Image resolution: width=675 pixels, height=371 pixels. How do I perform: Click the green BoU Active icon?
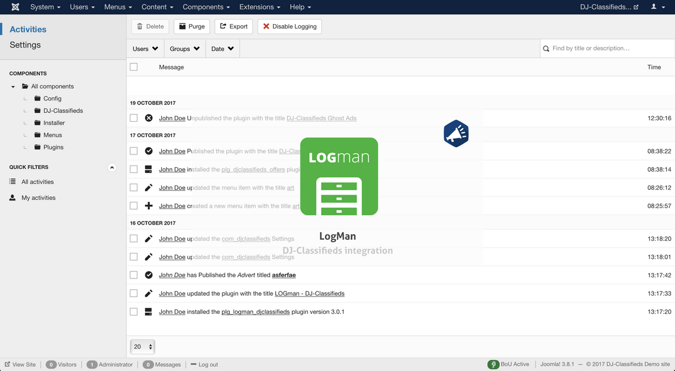point(493,364)
